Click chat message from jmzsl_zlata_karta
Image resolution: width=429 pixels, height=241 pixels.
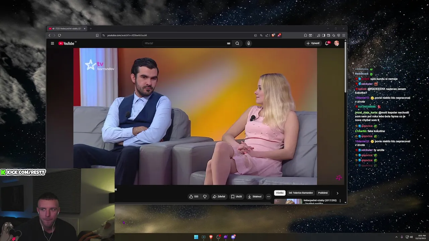pos(382,116)
